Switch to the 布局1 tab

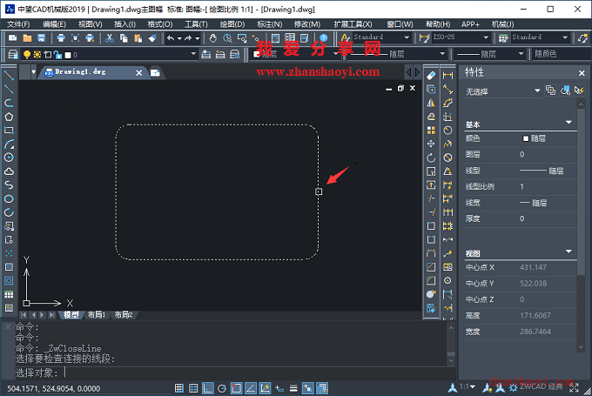tap(97, 314)
